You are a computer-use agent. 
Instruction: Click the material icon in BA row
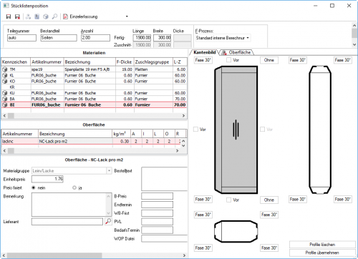coord(4,99)
